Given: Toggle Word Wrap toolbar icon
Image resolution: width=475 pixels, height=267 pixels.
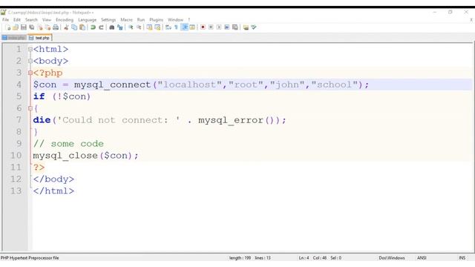Looking at the screenshot, I should (168, 27).
